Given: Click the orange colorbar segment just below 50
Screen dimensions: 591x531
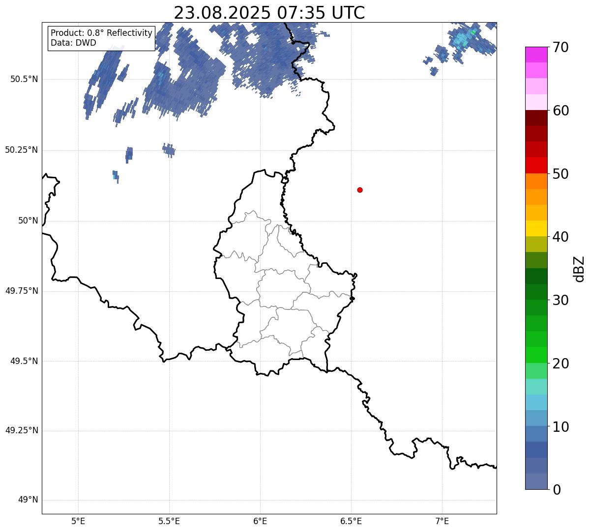Looking at the screenshot, I should 536,181.
